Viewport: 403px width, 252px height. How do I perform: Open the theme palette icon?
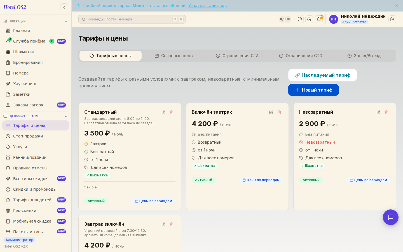point(300,19)
